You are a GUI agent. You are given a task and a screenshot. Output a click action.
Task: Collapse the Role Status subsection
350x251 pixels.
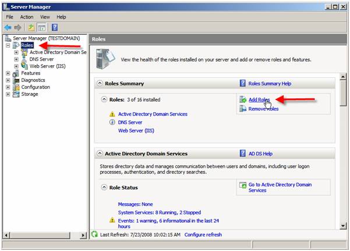pyautogui.click(x=104, y=187)
